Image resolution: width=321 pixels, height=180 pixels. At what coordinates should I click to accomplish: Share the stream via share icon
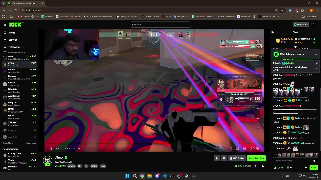point(255,166)
